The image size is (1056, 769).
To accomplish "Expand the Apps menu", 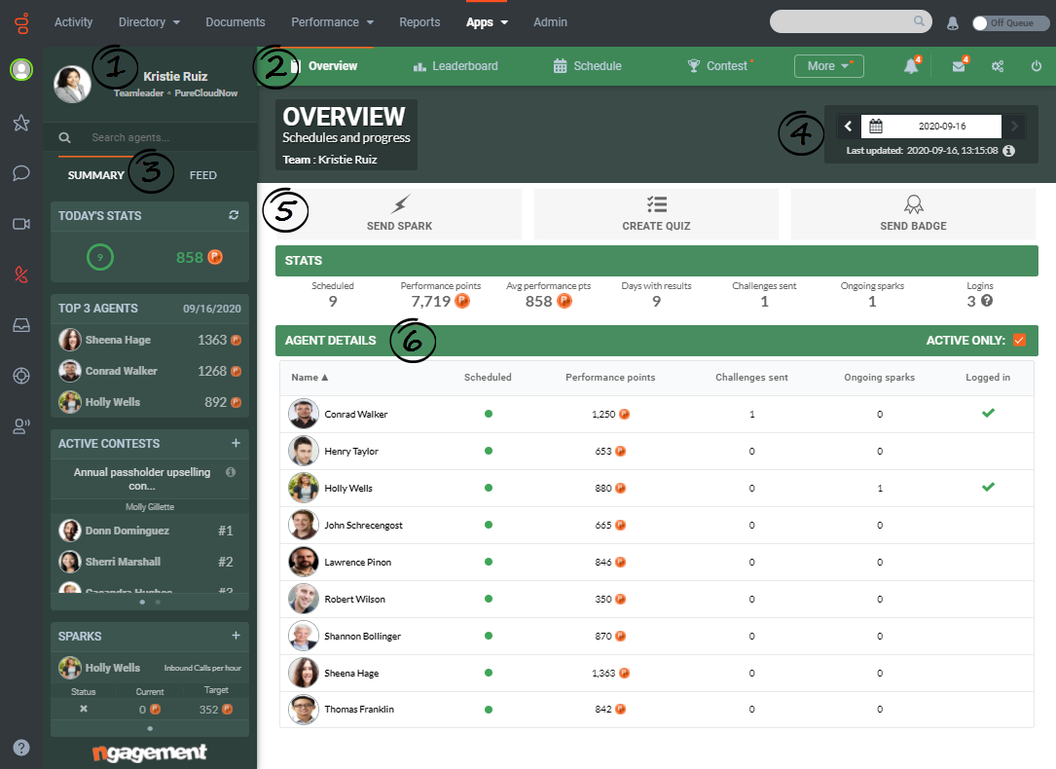I will click(487, 22).
